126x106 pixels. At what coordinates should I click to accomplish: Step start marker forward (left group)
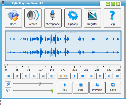click(34, 76)
